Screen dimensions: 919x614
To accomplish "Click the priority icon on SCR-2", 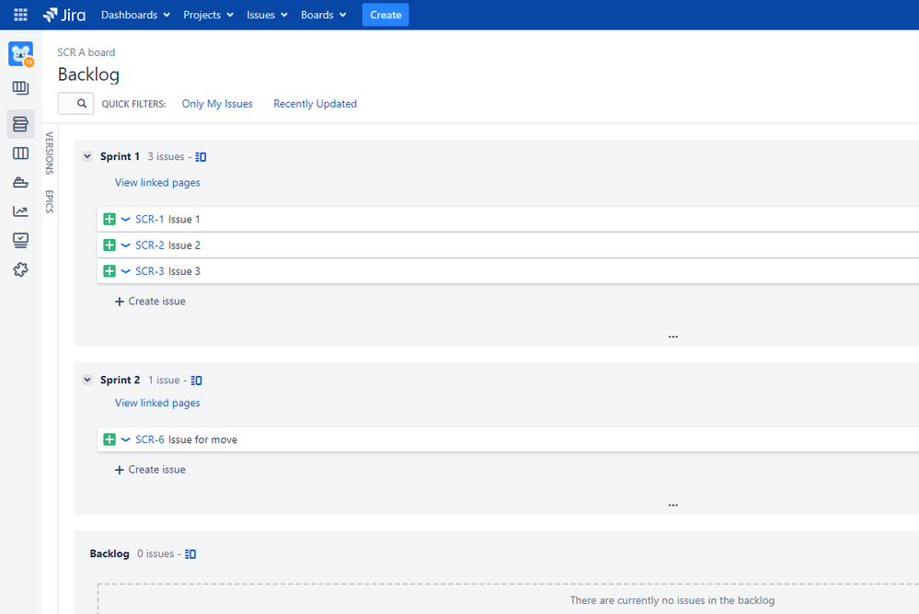I will click(x=125, y=244).
